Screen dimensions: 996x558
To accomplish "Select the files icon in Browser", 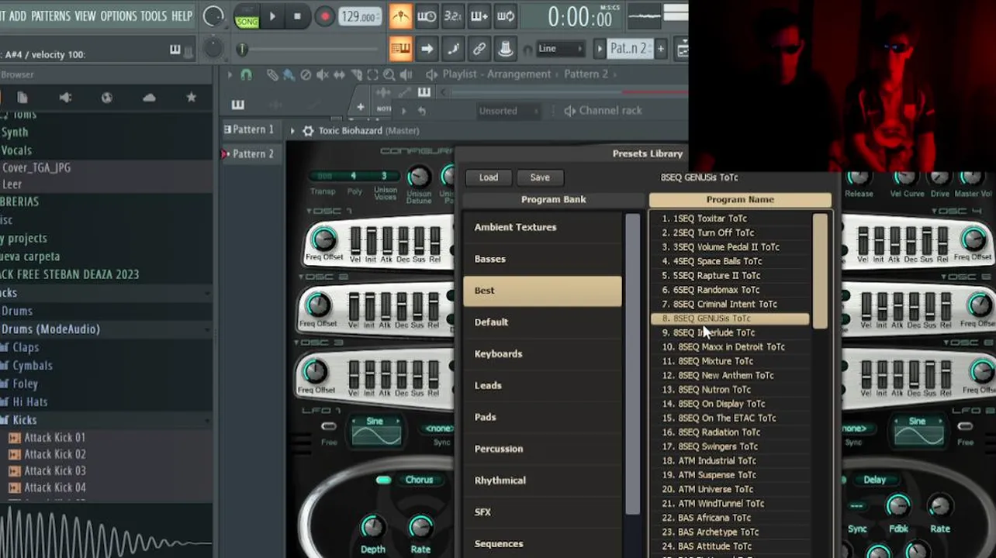I will 22,98.
